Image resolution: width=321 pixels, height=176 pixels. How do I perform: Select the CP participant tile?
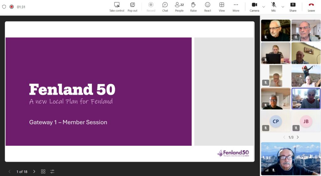coord(276,121)
